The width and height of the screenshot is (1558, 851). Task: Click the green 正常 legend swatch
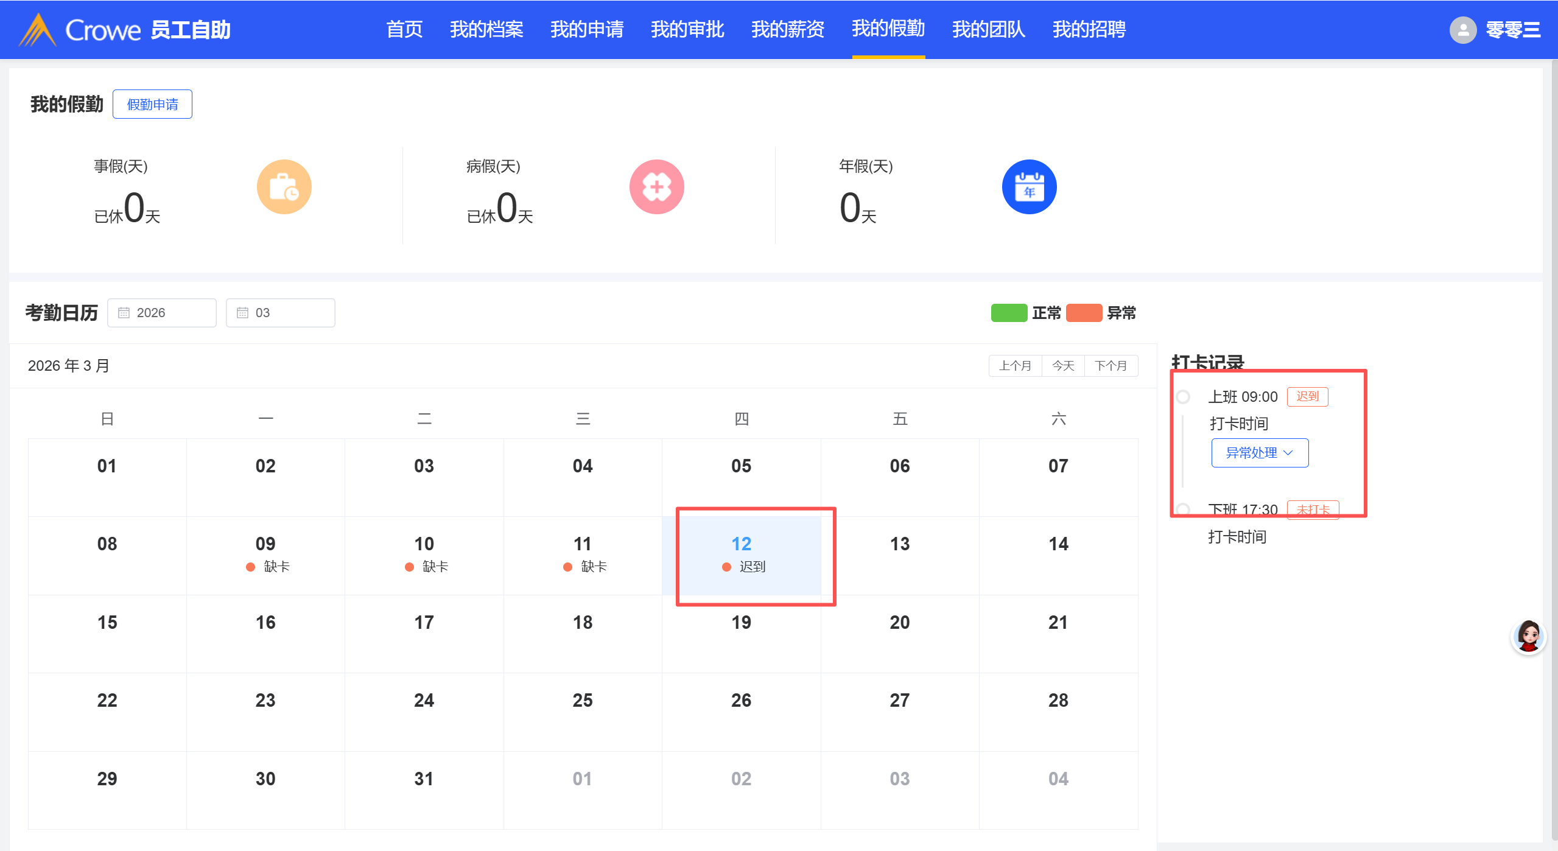point(1009,313)
